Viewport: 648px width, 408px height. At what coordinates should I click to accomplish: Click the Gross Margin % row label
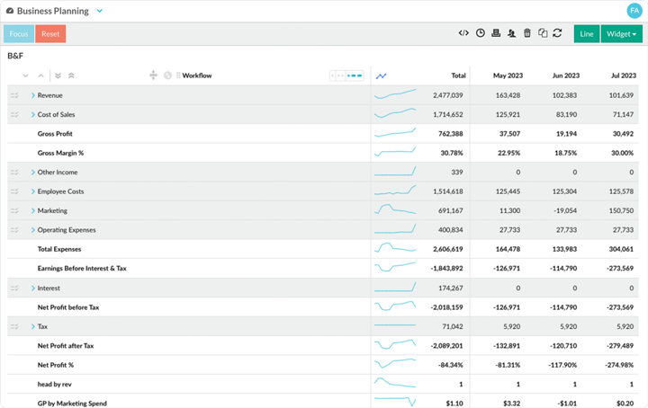tap(60, 153)
